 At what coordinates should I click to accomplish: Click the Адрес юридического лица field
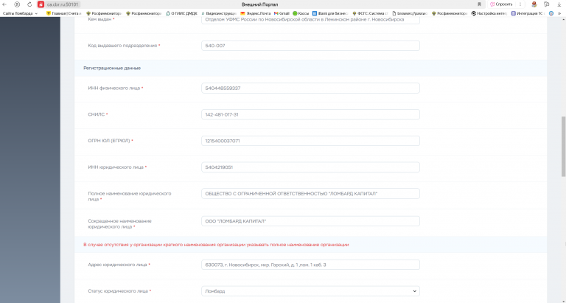[x=310, y=265]
